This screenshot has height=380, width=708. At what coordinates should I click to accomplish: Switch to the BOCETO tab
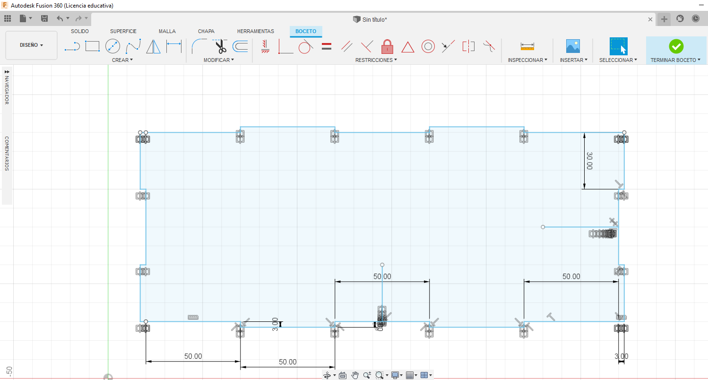coord(306,31)
